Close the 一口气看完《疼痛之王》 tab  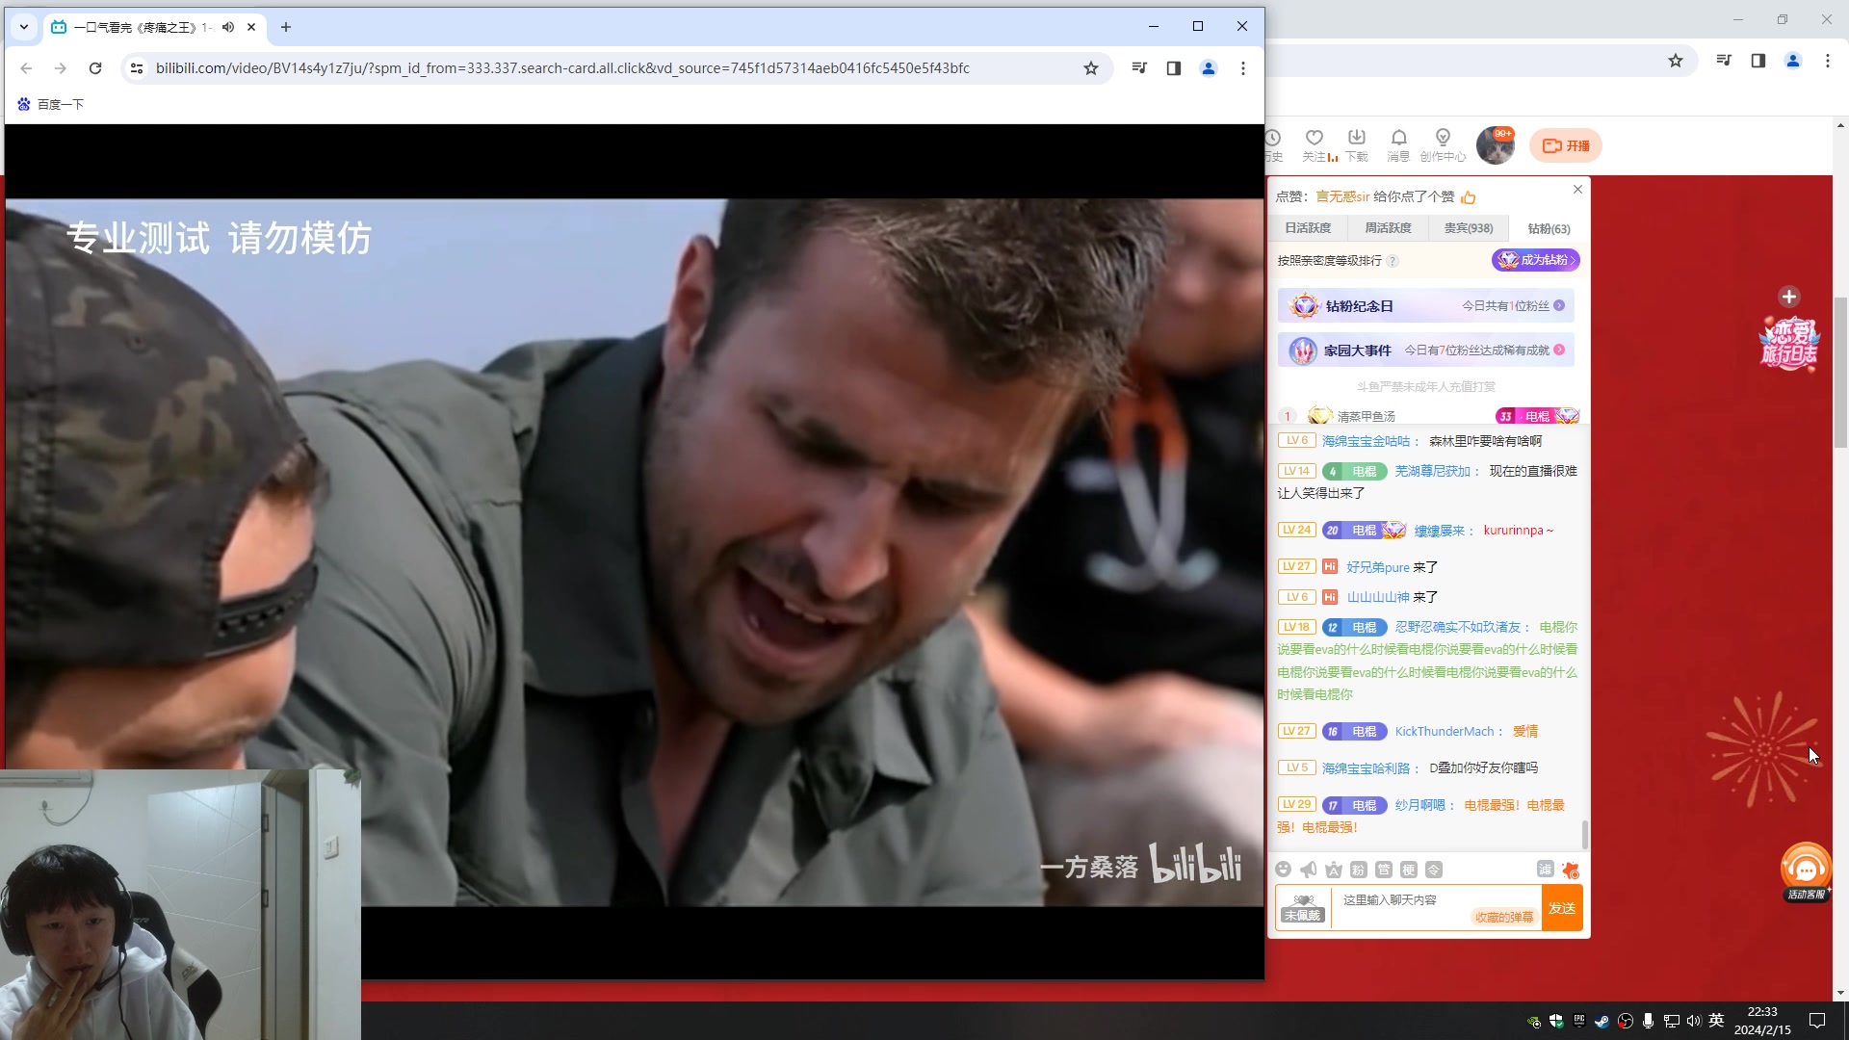coord(251,27)
